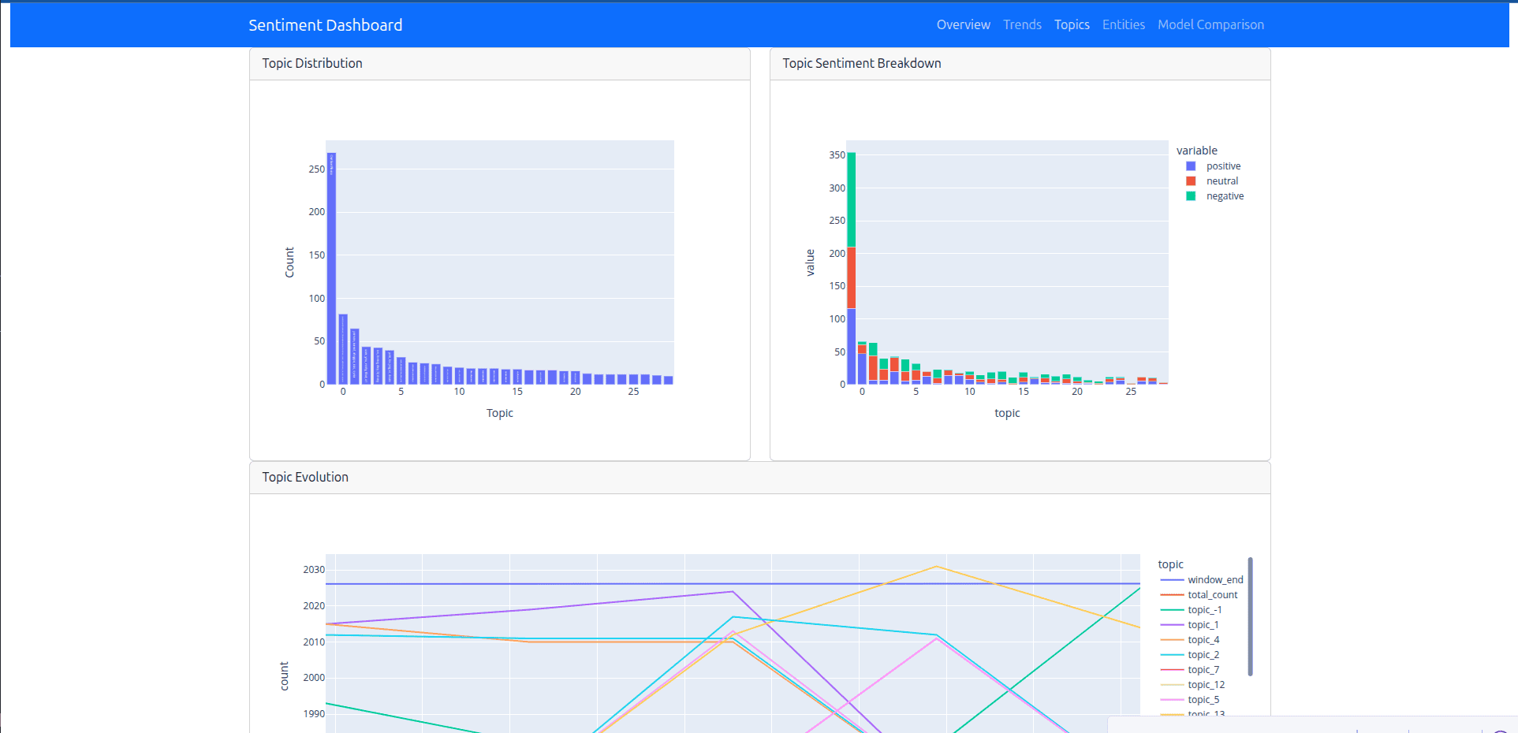Open the Entities page
Screen dimensions: 1518x733
(1123, 24)
